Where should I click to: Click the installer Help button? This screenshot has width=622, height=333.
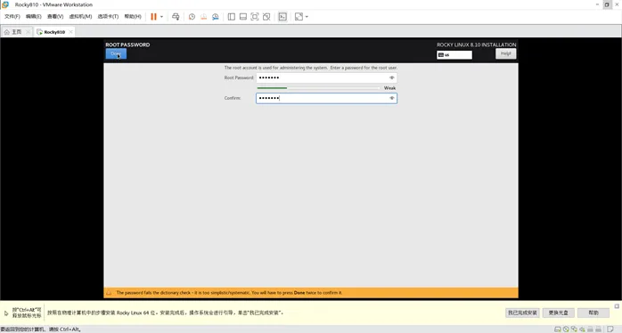[506, 53]
